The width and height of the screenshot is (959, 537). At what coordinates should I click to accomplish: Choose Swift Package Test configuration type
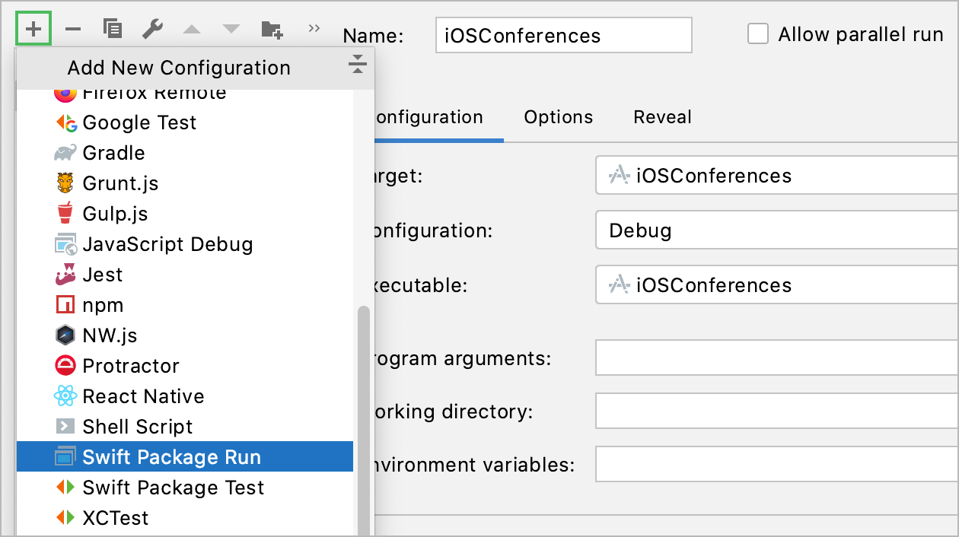173,488
